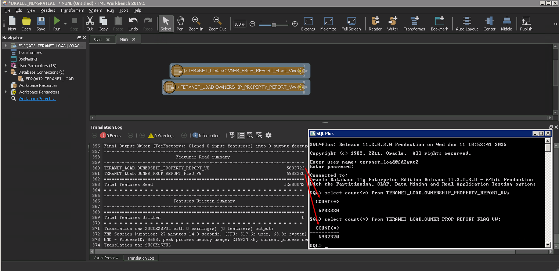Toggle line numbers in Translation Log
559x271 pixels.
point(241,135)
